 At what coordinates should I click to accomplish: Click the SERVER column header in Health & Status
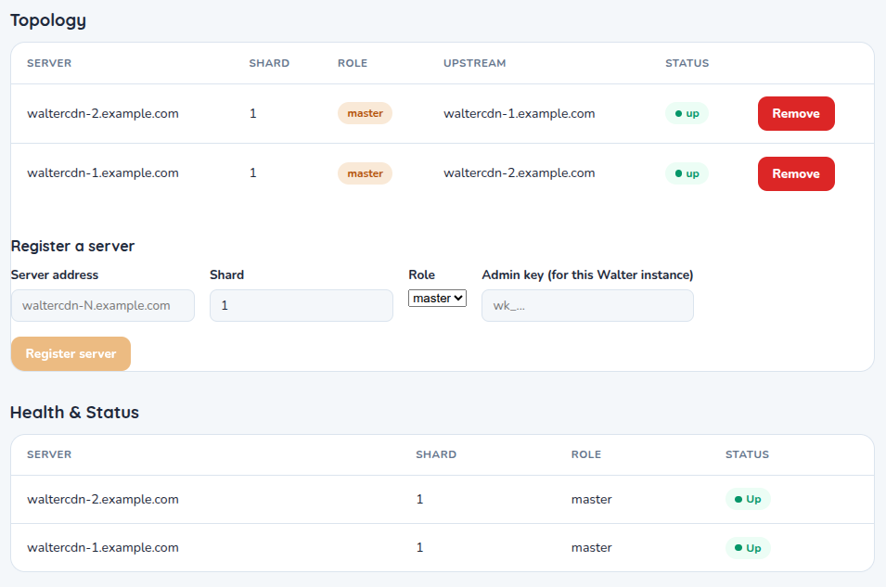click(49, 454)
